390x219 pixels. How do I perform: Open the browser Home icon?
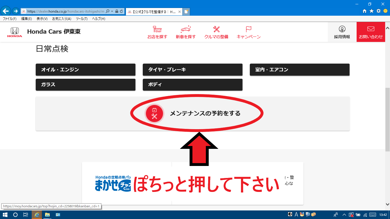pos(365,11)
